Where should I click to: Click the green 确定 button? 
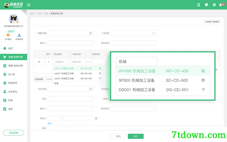coord(136,136)
